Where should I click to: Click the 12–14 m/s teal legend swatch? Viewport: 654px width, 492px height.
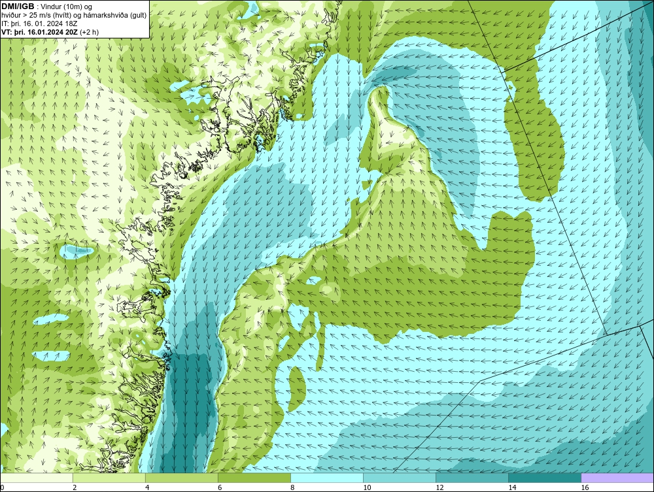click(472, 478)
